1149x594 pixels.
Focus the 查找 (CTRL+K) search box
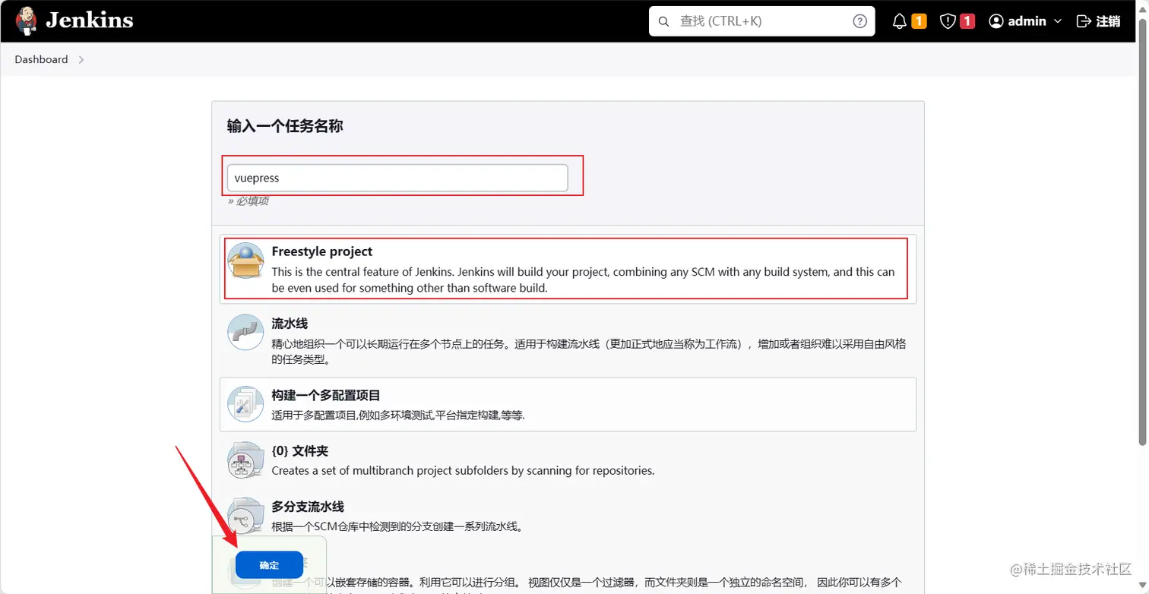[x=761, y=21]
